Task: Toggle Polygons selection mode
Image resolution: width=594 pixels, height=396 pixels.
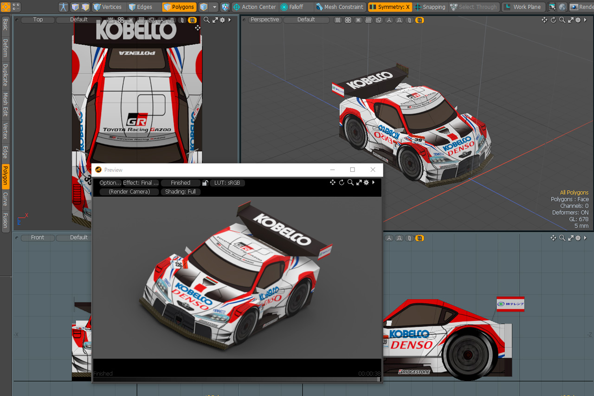Action: (179, 7)
